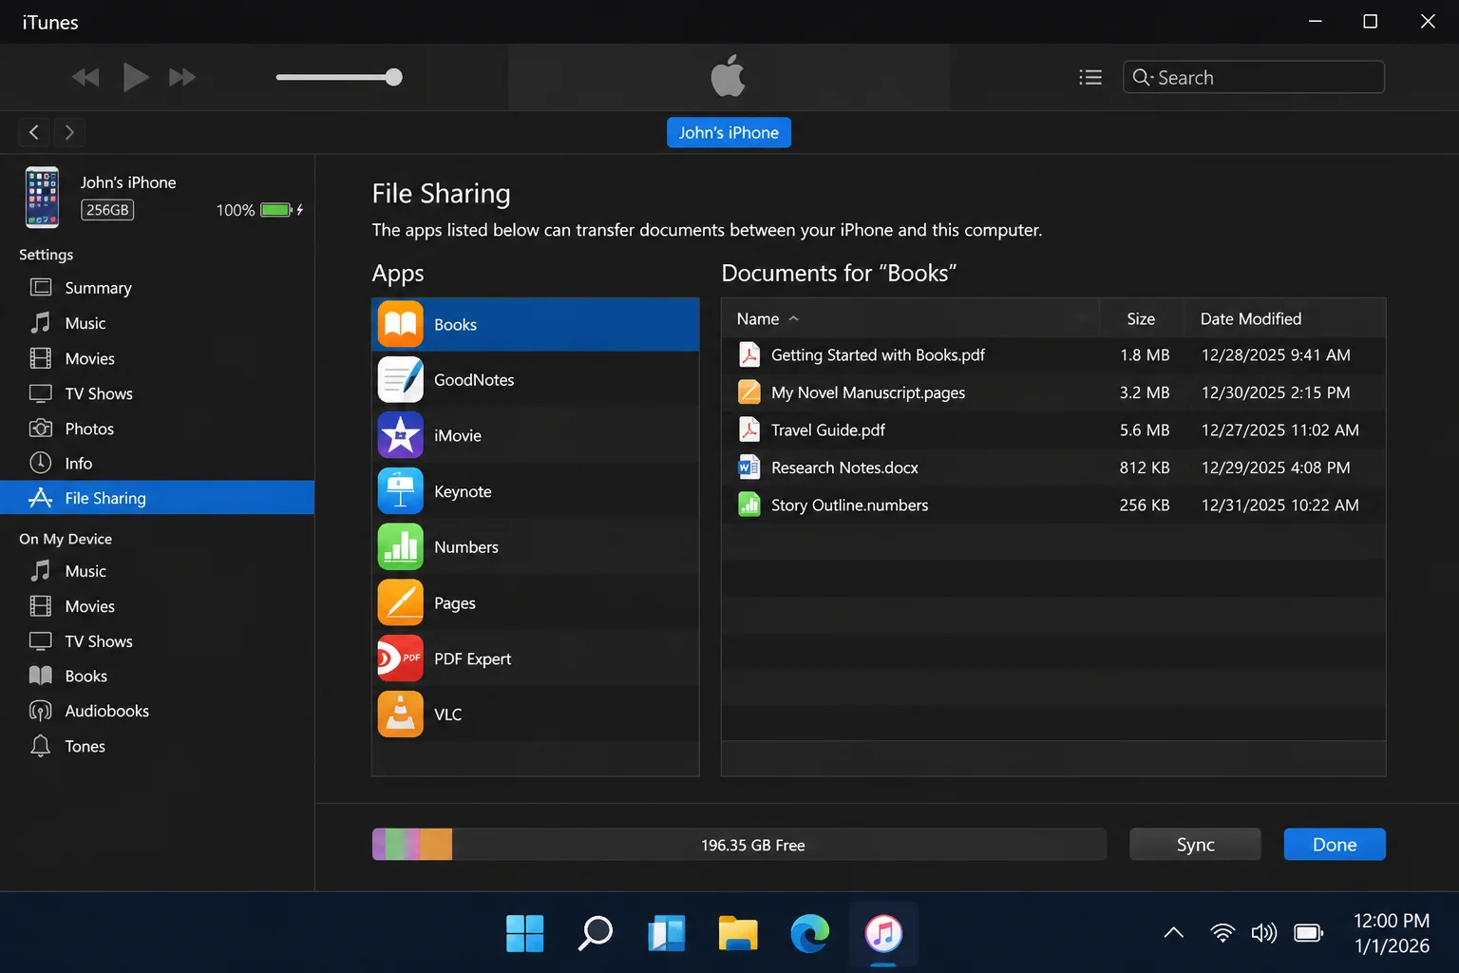
Task: Select the PDF Expert app icon
Action: tap(401, 658)
